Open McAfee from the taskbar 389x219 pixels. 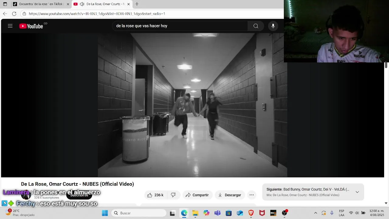[262, 213]
